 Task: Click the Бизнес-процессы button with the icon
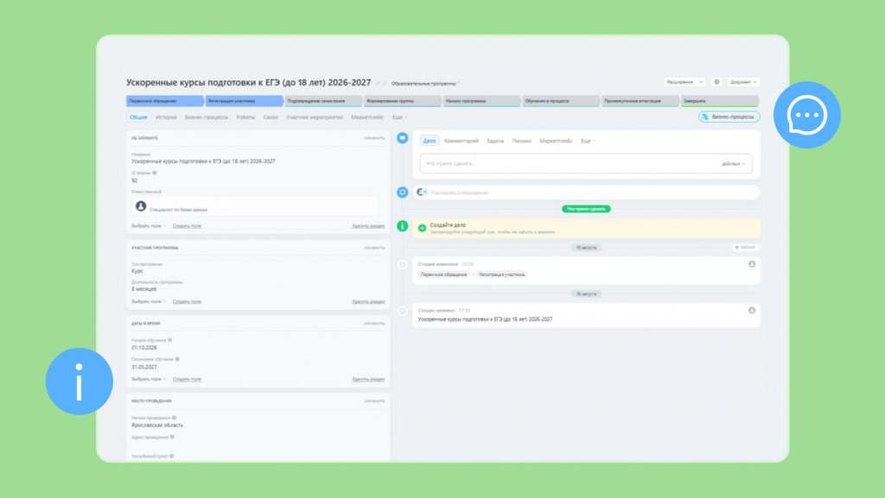point(729,117)
